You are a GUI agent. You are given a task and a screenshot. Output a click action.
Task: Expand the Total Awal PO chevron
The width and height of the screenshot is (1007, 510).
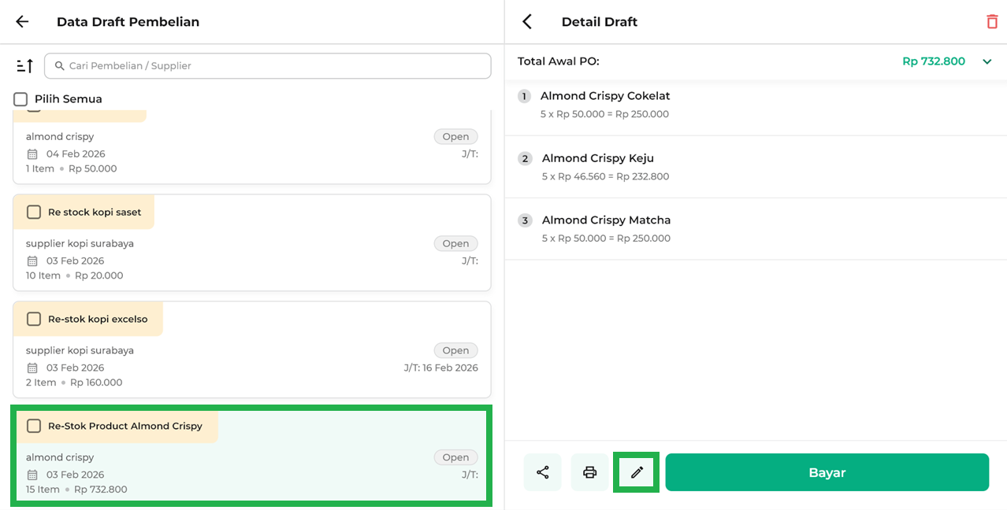pyautogui.click(x=987, y=61)
